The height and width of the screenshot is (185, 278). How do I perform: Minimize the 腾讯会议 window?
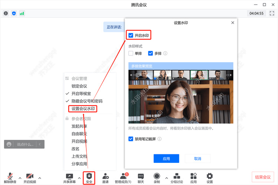pyautogui.click(x=255, y=4)
